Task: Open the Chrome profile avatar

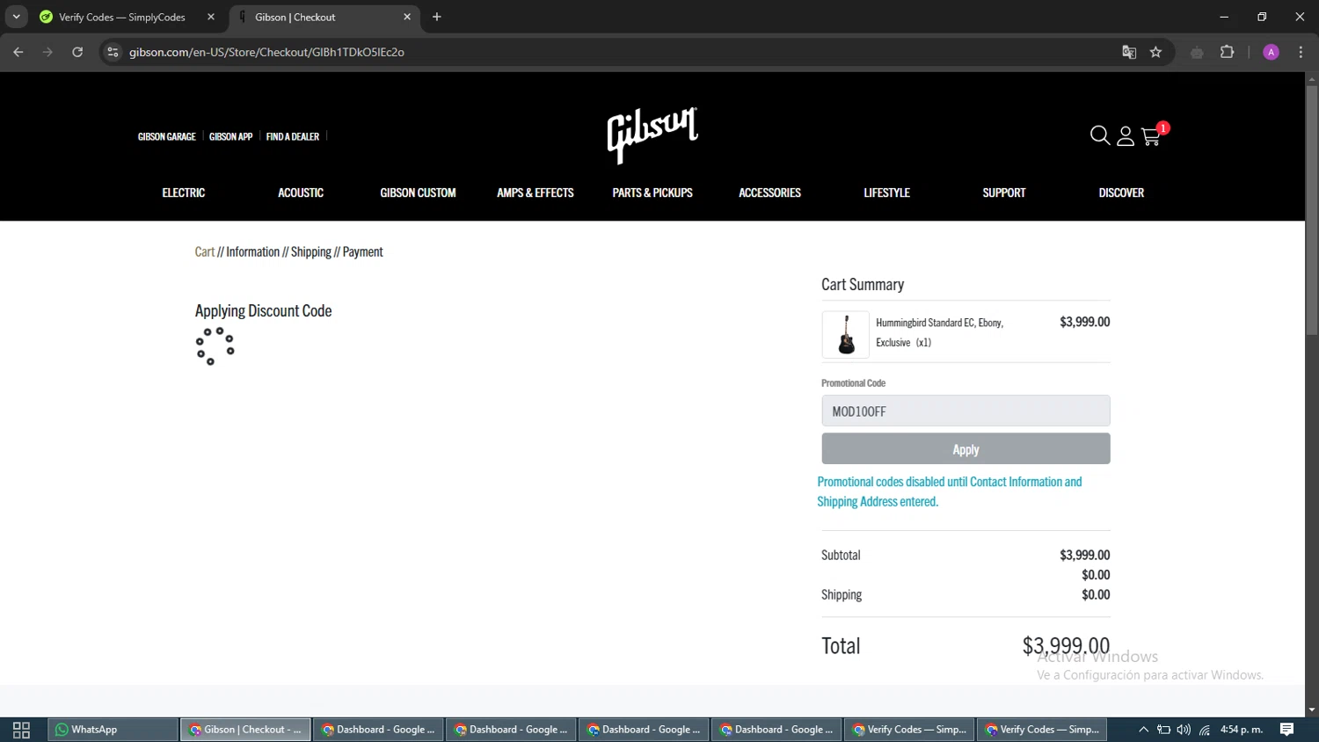Action: [1271, 52]
